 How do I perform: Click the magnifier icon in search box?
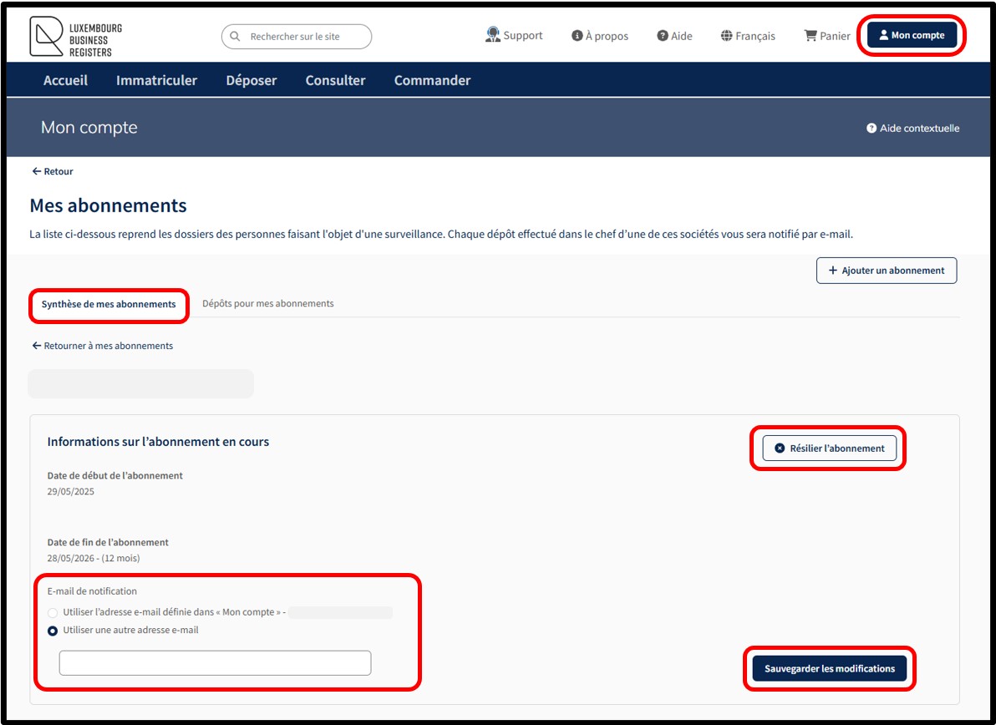point(236,37)
